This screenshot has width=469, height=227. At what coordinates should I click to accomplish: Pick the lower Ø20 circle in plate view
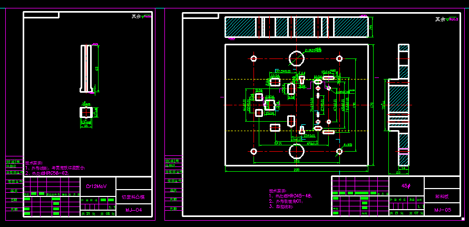tap(296, 151)
